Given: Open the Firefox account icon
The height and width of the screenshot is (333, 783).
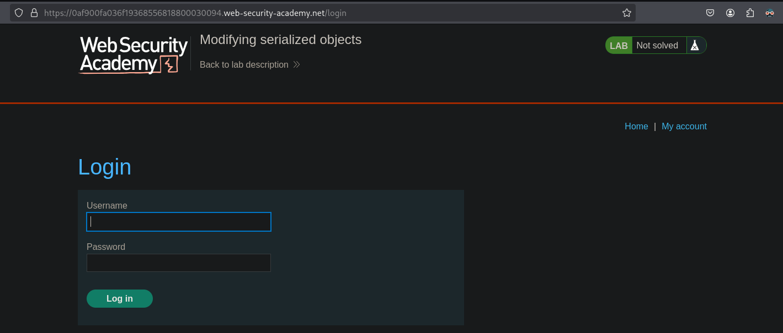Looking at the screenshot, I should tap(730, 13).
